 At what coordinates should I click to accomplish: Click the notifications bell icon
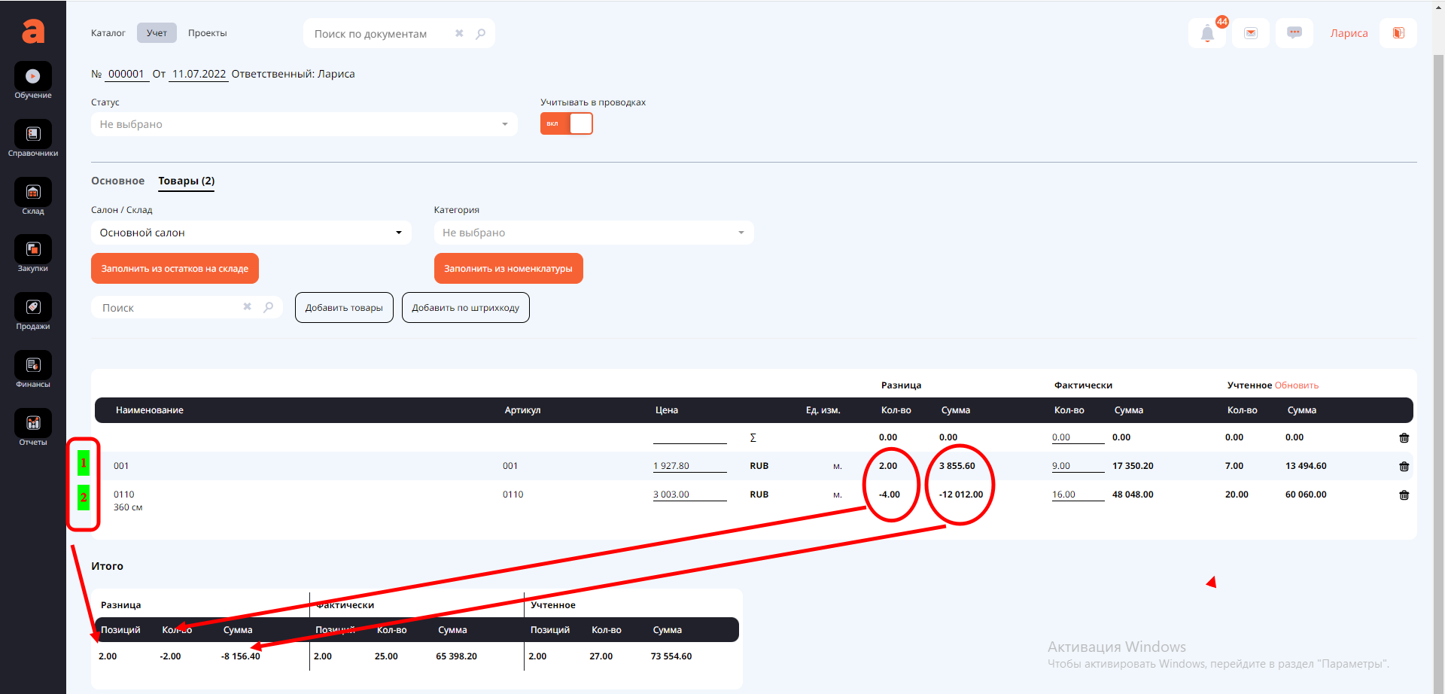click(1207, 33)
